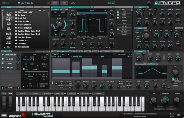
Task: Toggle the MW icon next to AFTERTOUCH
Action: (x=52, y=93)
